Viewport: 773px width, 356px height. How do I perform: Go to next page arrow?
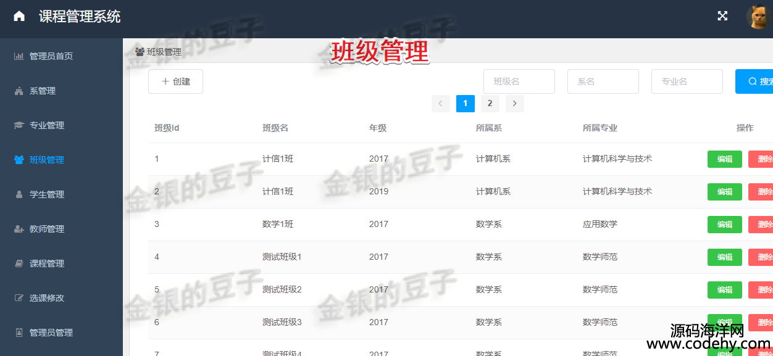click(x=515, y=104)
